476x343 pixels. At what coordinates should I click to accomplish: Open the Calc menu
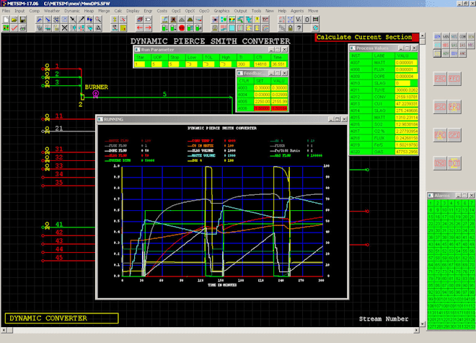[x=118, y=11]
